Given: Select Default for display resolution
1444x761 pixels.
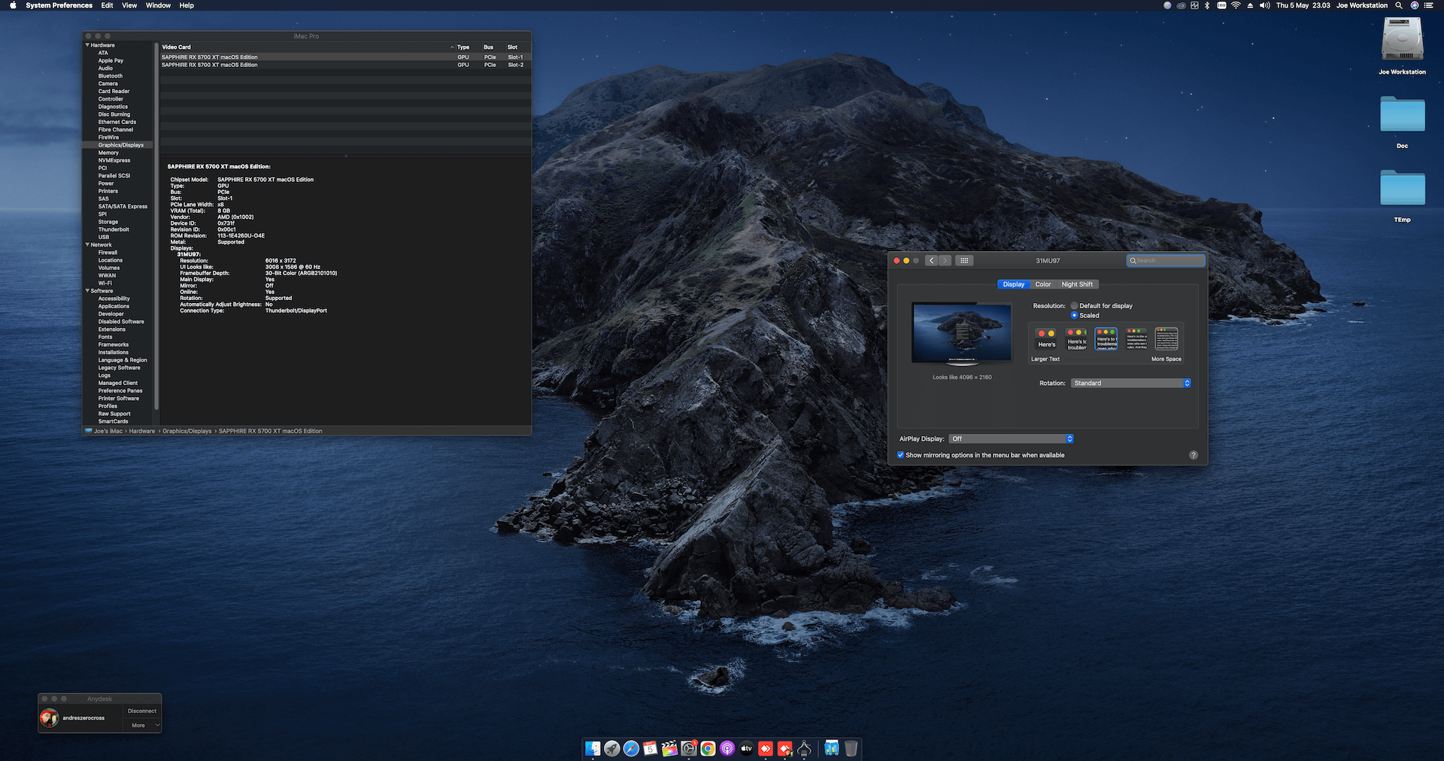Looking at the screenshot, I should [x=1074, y=306].
